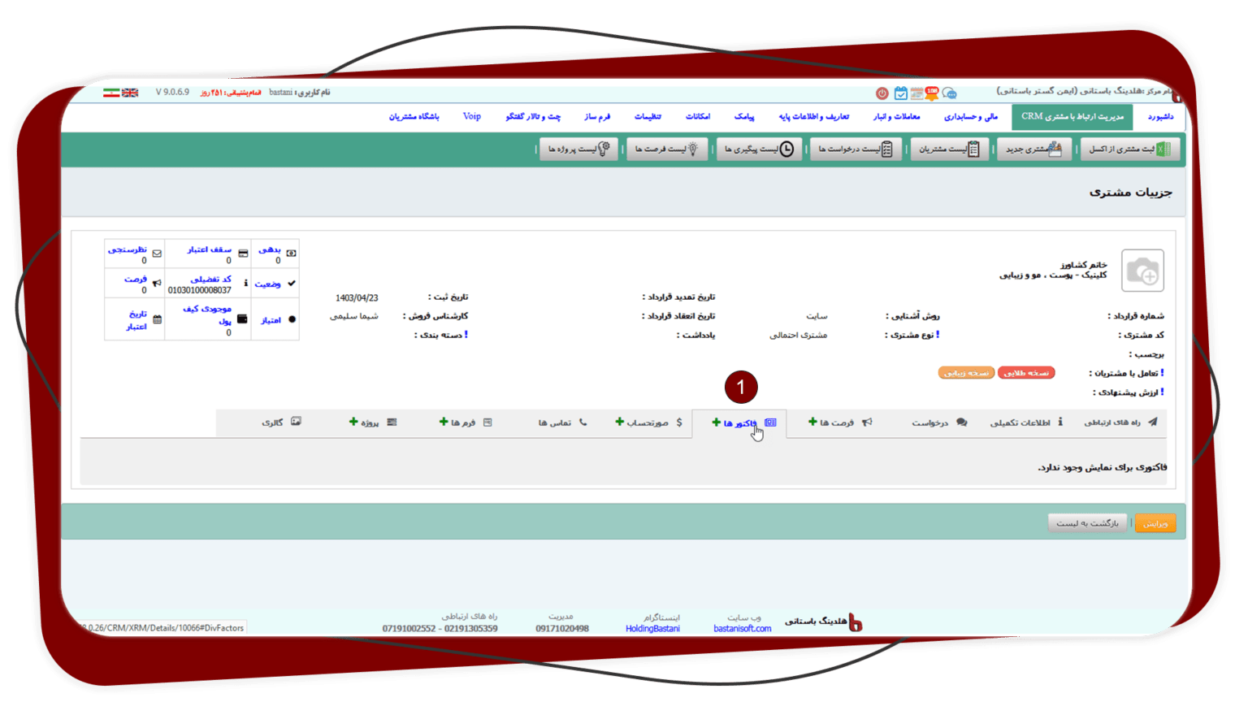
Task: Open the bastanisoft.com website link
Action: tap(743, 629)
